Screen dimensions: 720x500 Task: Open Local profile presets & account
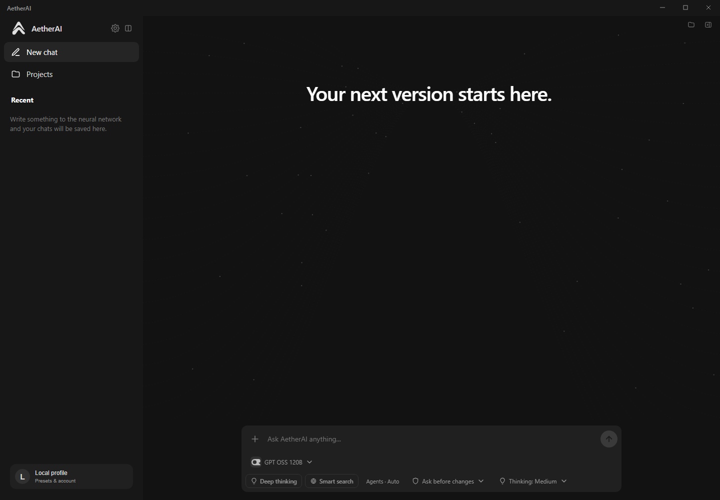click(x=71, y=476)
